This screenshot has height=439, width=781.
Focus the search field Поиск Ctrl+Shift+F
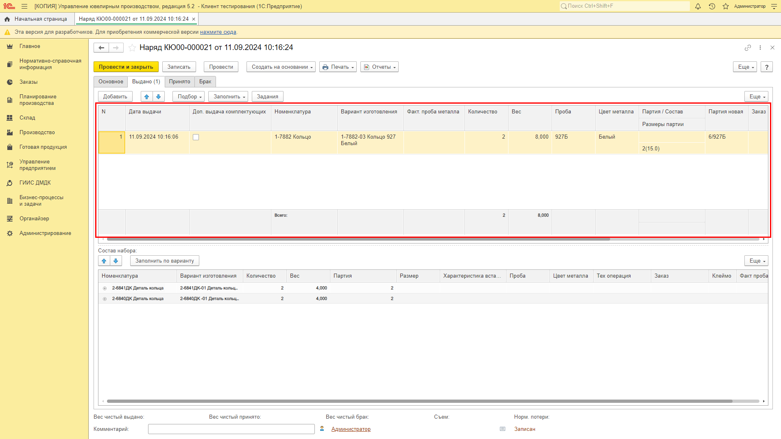pyautogui.click(x=624, y=6)
